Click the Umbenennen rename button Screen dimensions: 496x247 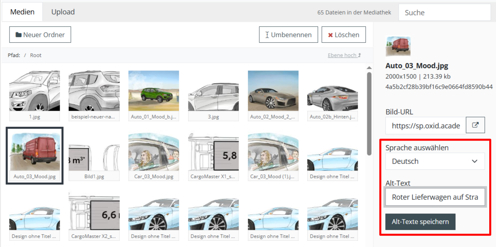coord(288,35)
